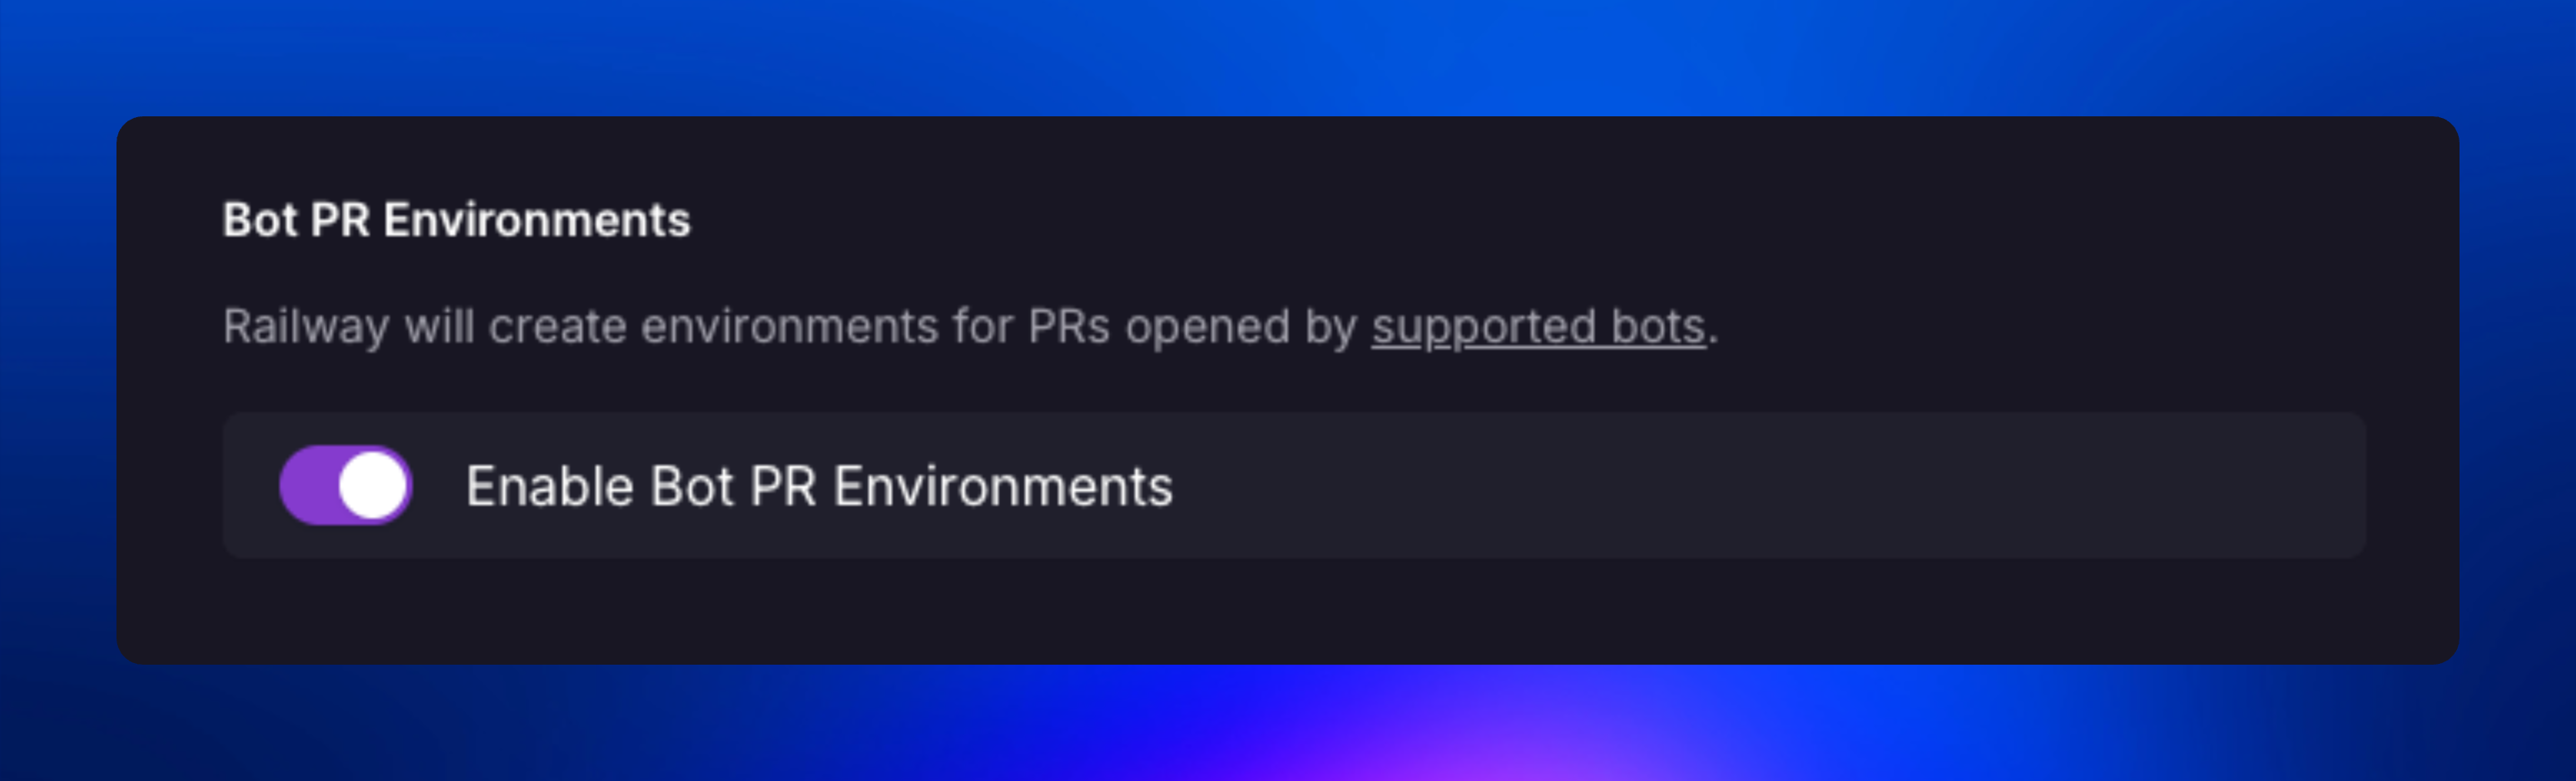Click the word "Bot" in the section heading
The image size is (2576, 781).
(x=259, y=219)
